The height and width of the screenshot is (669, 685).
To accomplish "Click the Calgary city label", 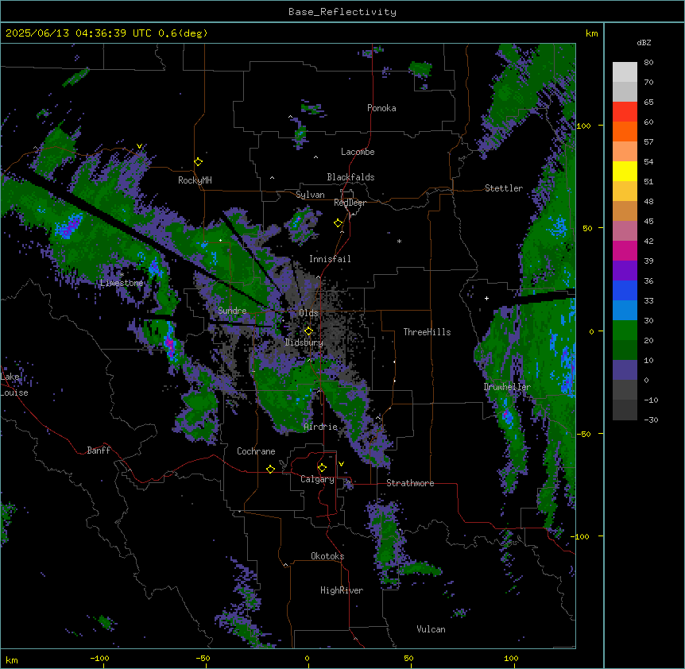I will [318, 479].
